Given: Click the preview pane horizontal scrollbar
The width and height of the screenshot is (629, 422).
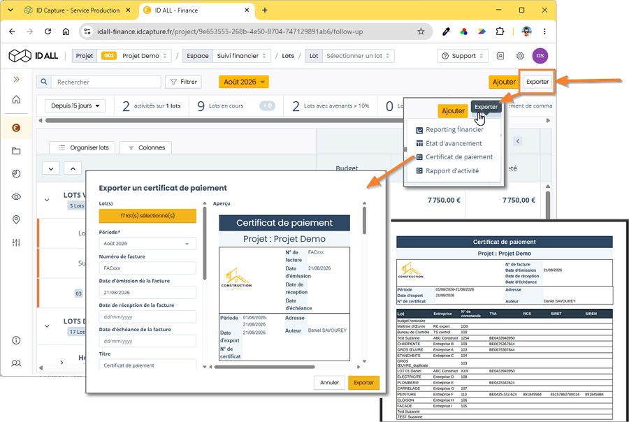Looking at the screenshot, I should coord(264,367).
